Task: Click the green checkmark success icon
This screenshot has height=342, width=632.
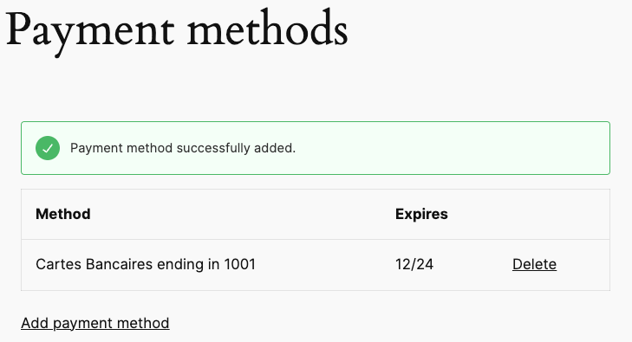Action: click(48, 148)
